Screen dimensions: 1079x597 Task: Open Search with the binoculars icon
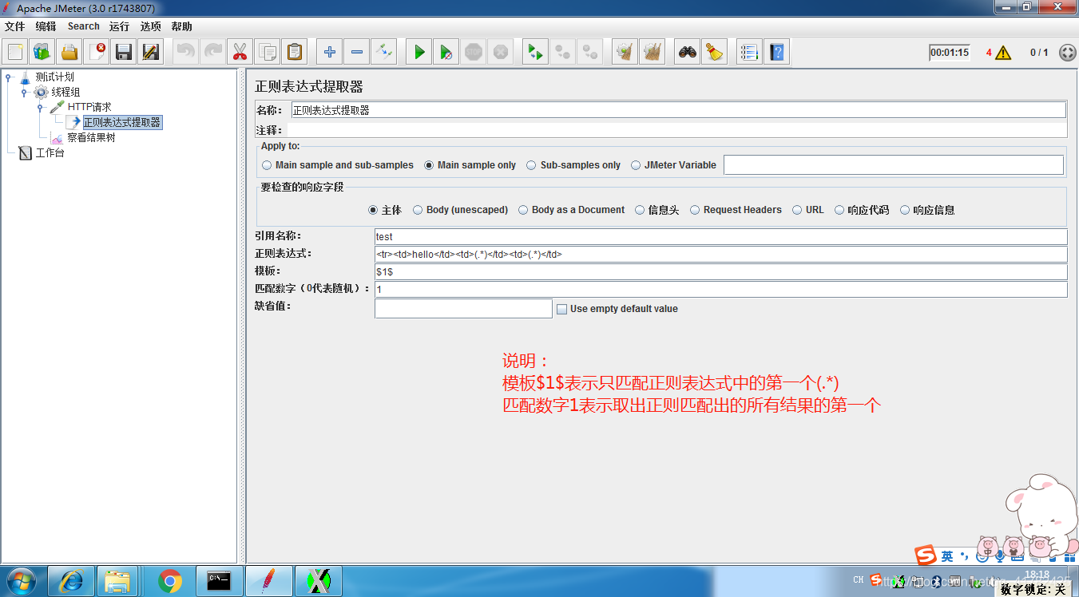[688, 53]
